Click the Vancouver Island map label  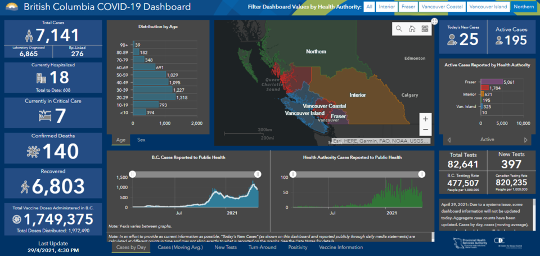click(x=304, y=113)
